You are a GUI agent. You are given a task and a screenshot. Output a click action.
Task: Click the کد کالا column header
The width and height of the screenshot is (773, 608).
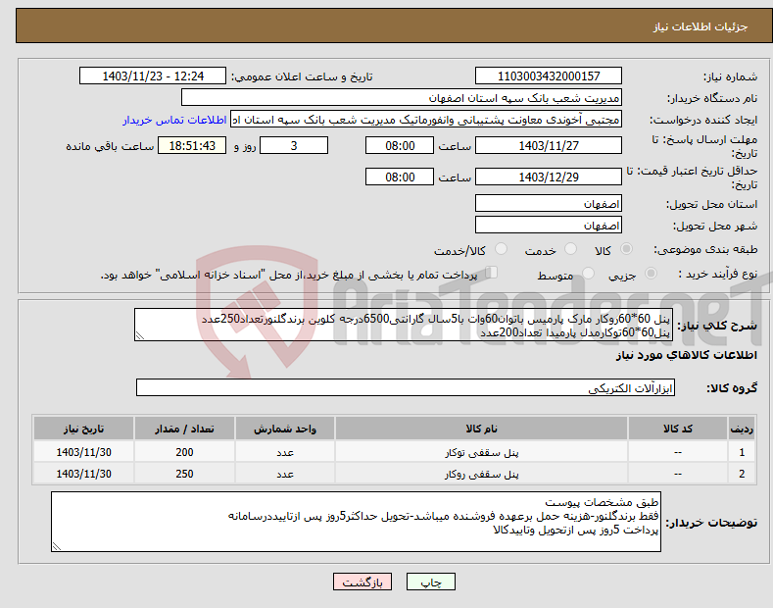pyautogui.click(x=678, y=429)
